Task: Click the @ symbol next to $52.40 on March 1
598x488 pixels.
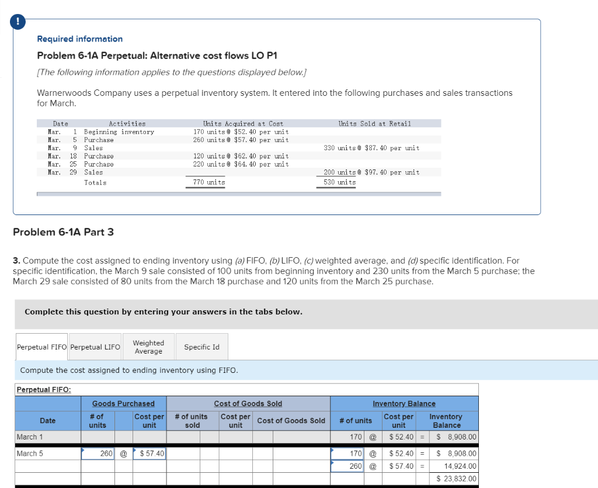Action: (372, 437)
